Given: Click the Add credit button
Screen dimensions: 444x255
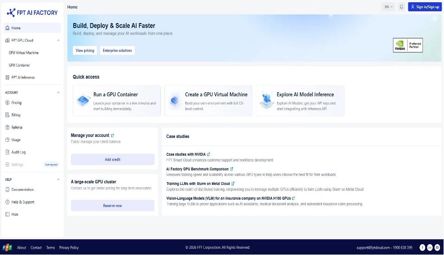Looking at the screenshot, I should point(113,160).
